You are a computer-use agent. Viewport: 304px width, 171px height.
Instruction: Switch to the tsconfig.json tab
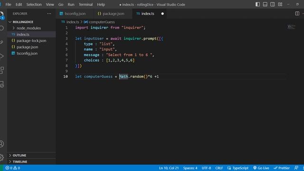point(75,14)
